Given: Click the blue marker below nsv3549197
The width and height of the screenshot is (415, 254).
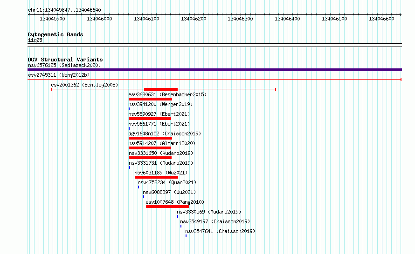Looking at the screenshot, I should tap(181, 226).
